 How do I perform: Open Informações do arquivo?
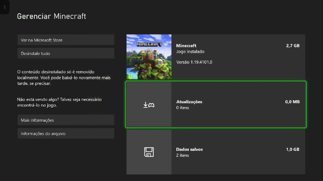[66, 133]
